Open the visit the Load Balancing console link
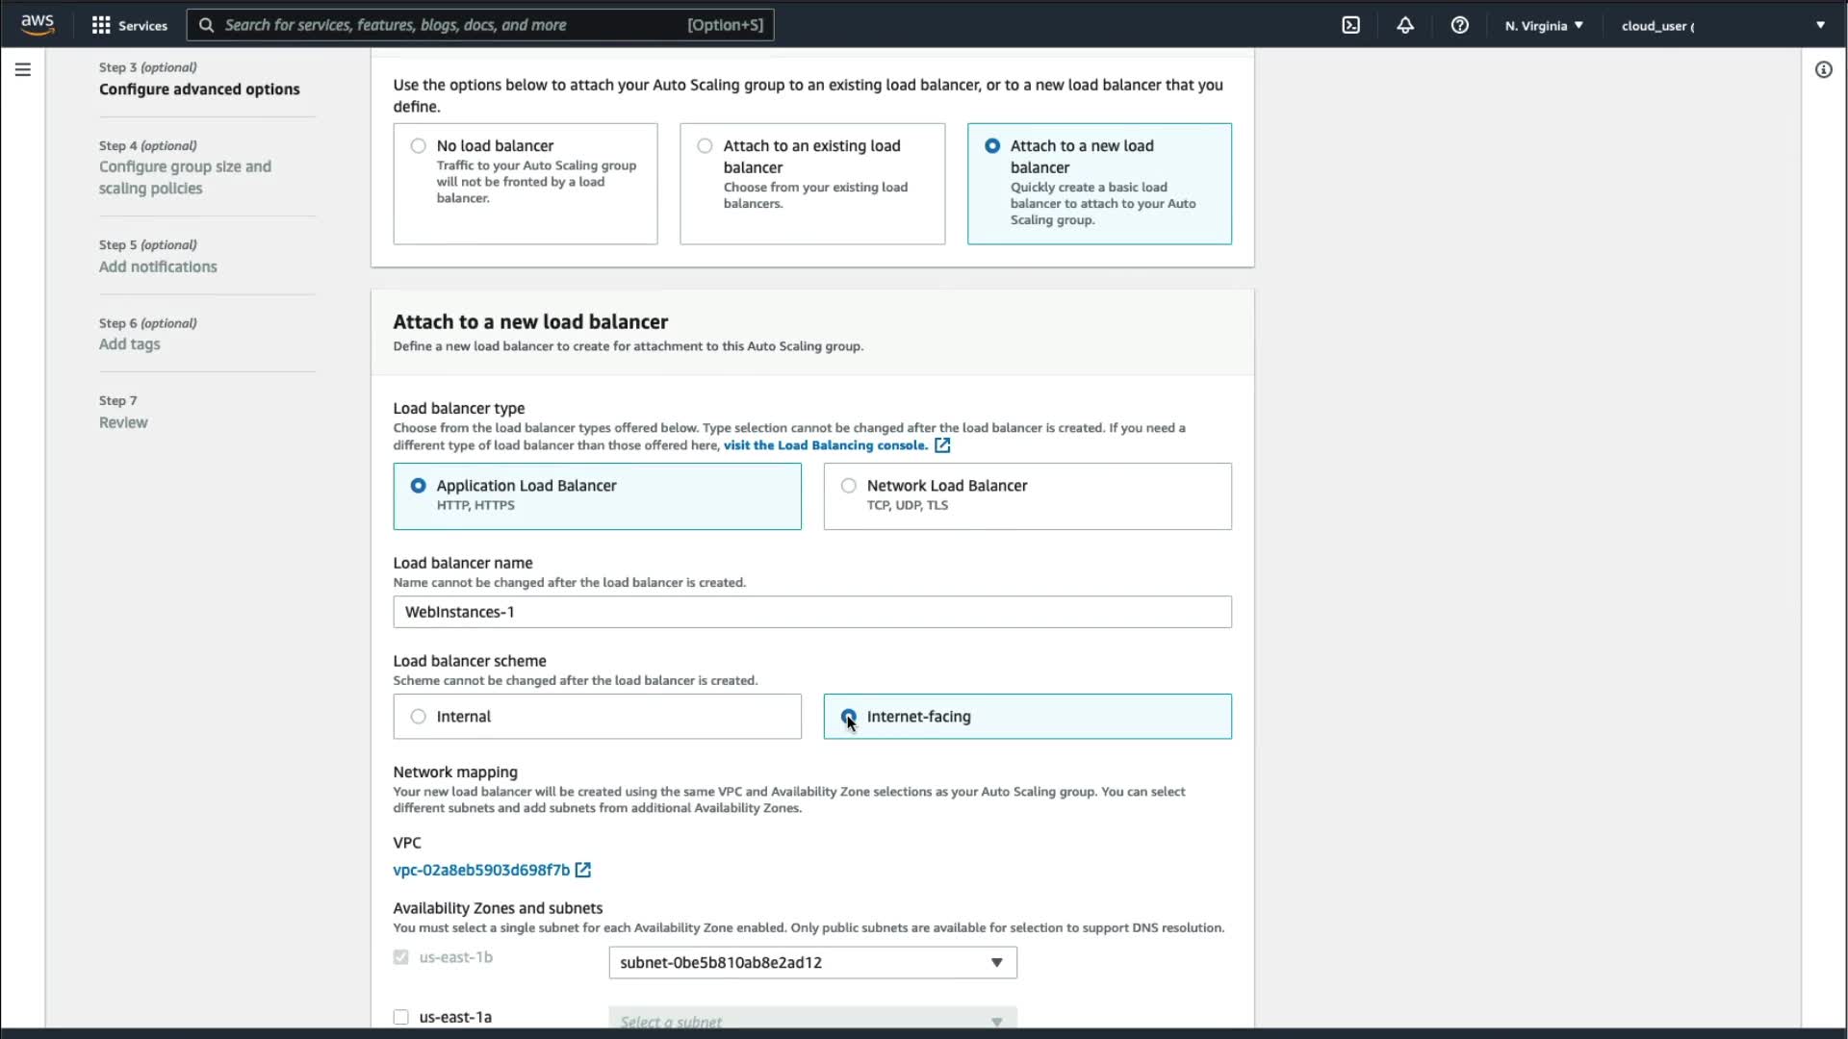This screenshot has width=1848, height=1039. coord(825,445)
